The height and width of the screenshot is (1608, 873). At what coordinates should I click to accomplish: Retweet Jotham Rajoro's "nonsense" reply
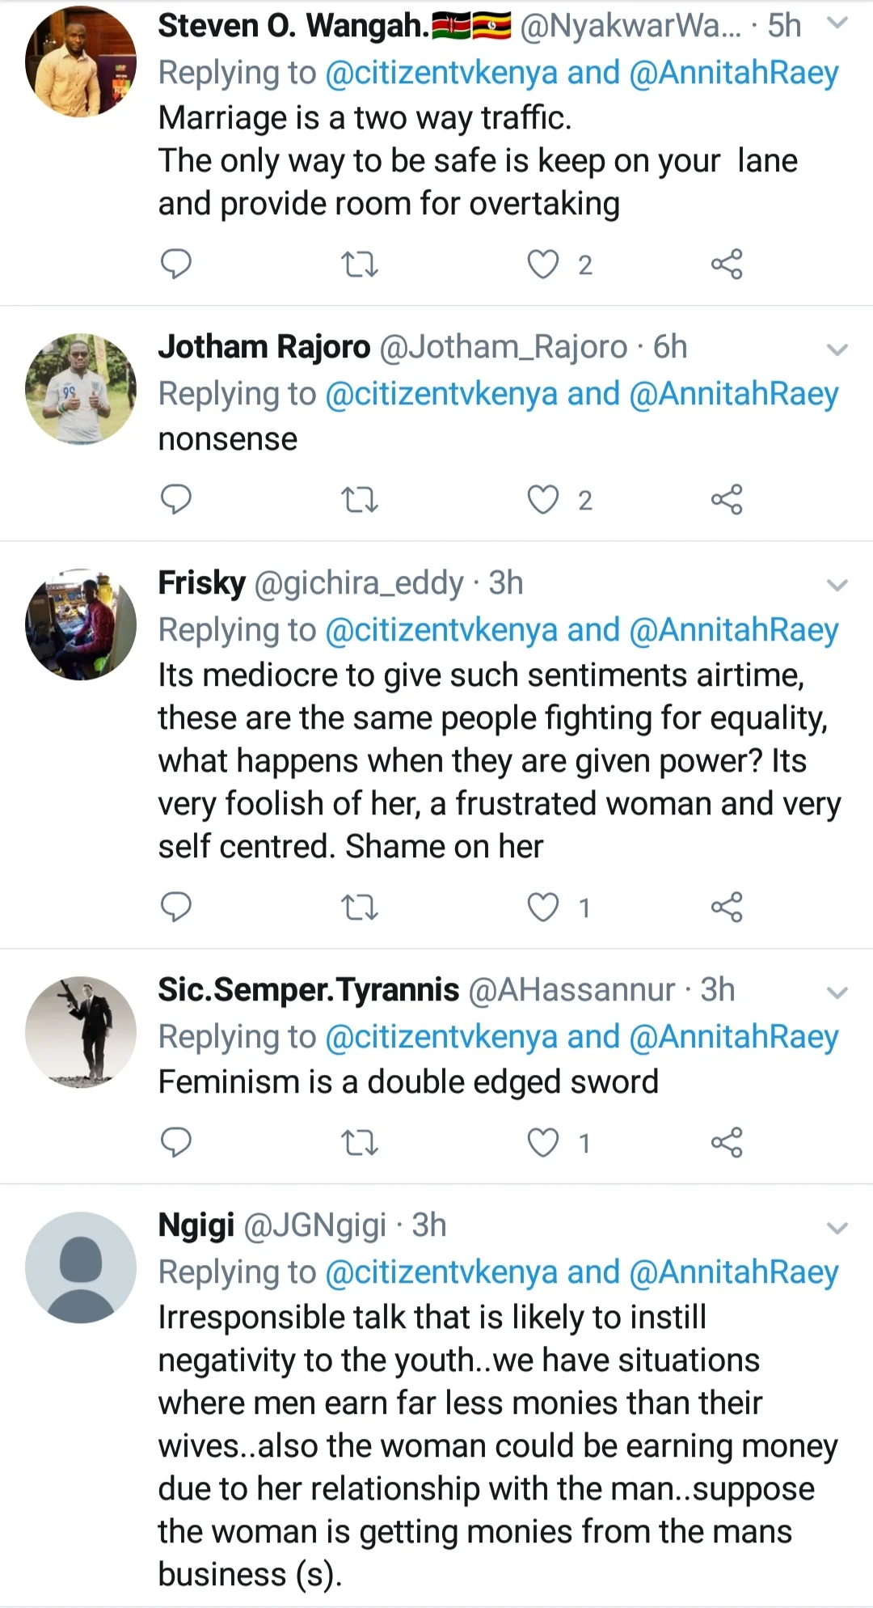(x=360, y=500)
